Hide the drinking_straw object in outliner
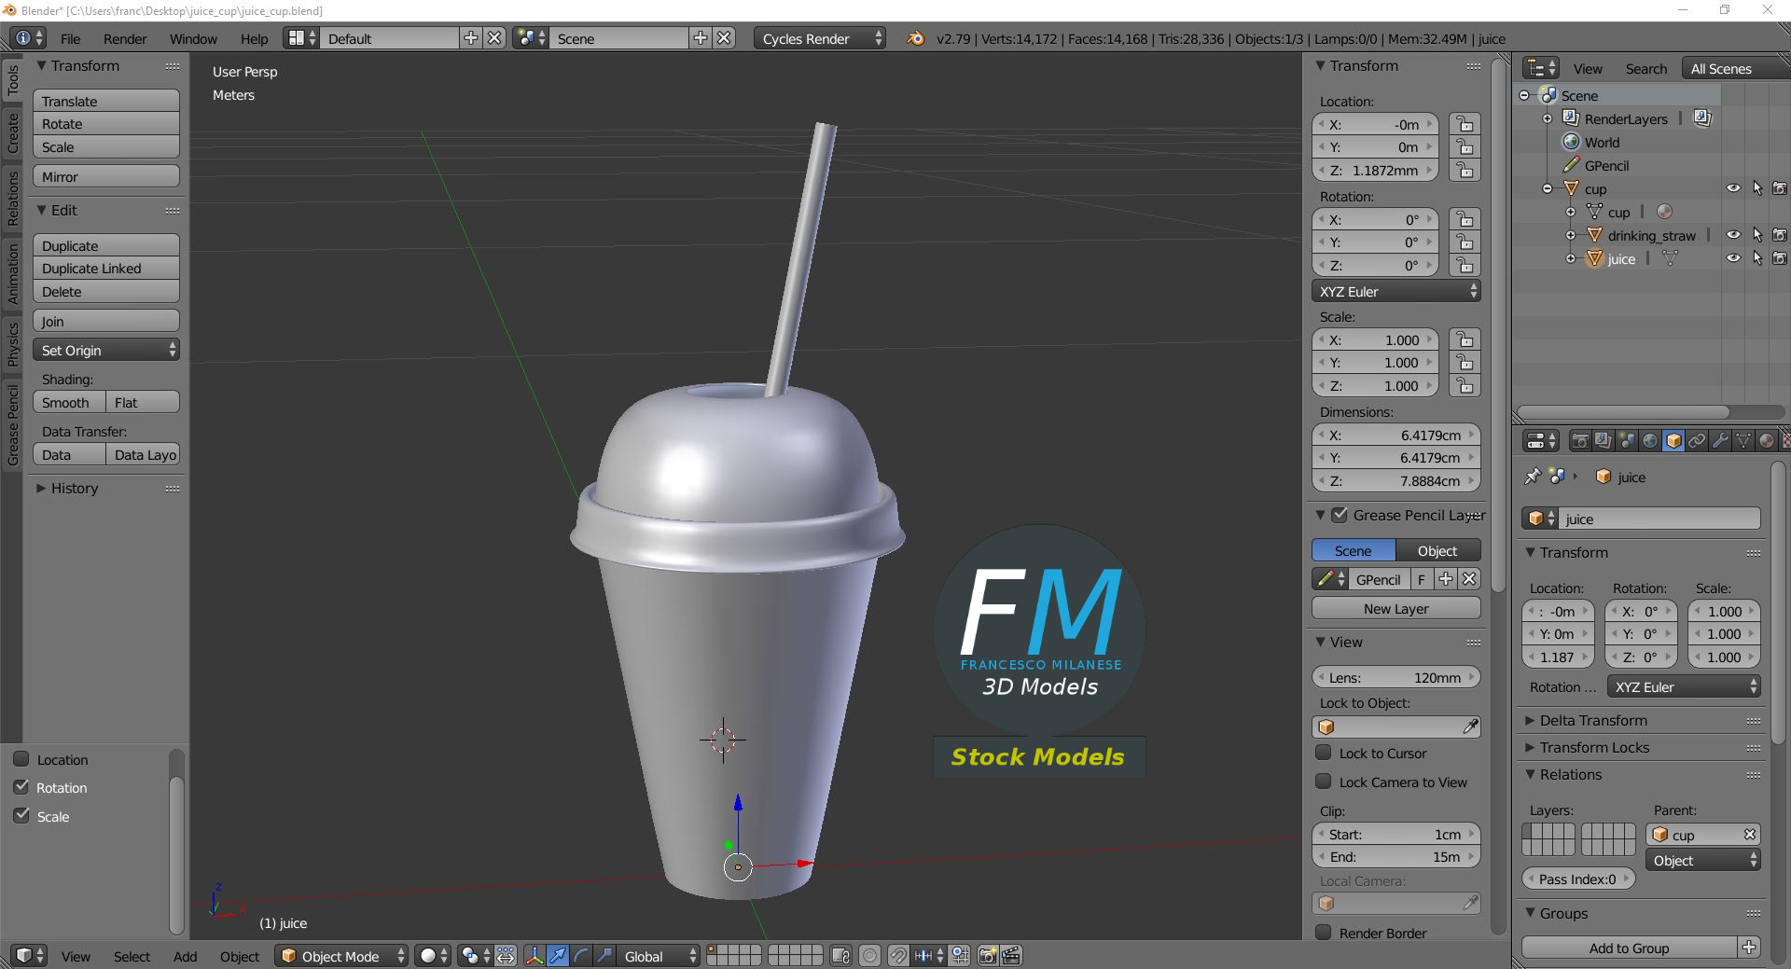The image size is (1791, 969). pos(1733,235)
